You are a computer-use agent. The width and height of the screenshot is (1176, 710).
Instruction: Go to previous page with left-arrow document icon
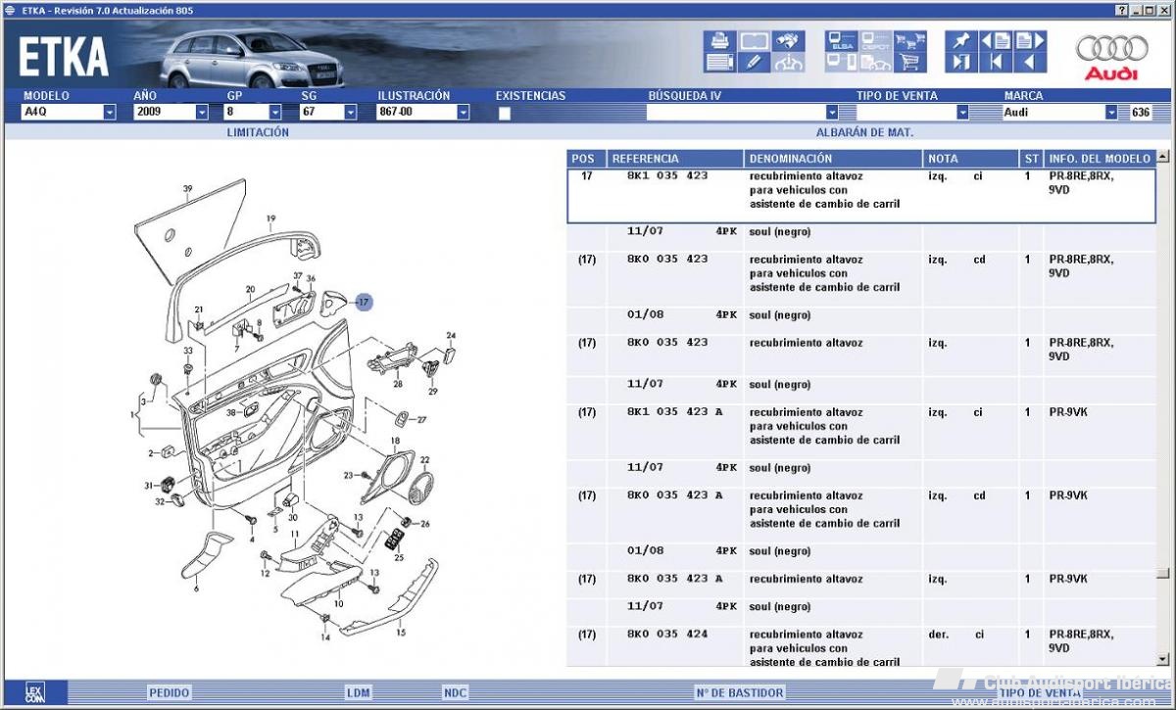996,41
